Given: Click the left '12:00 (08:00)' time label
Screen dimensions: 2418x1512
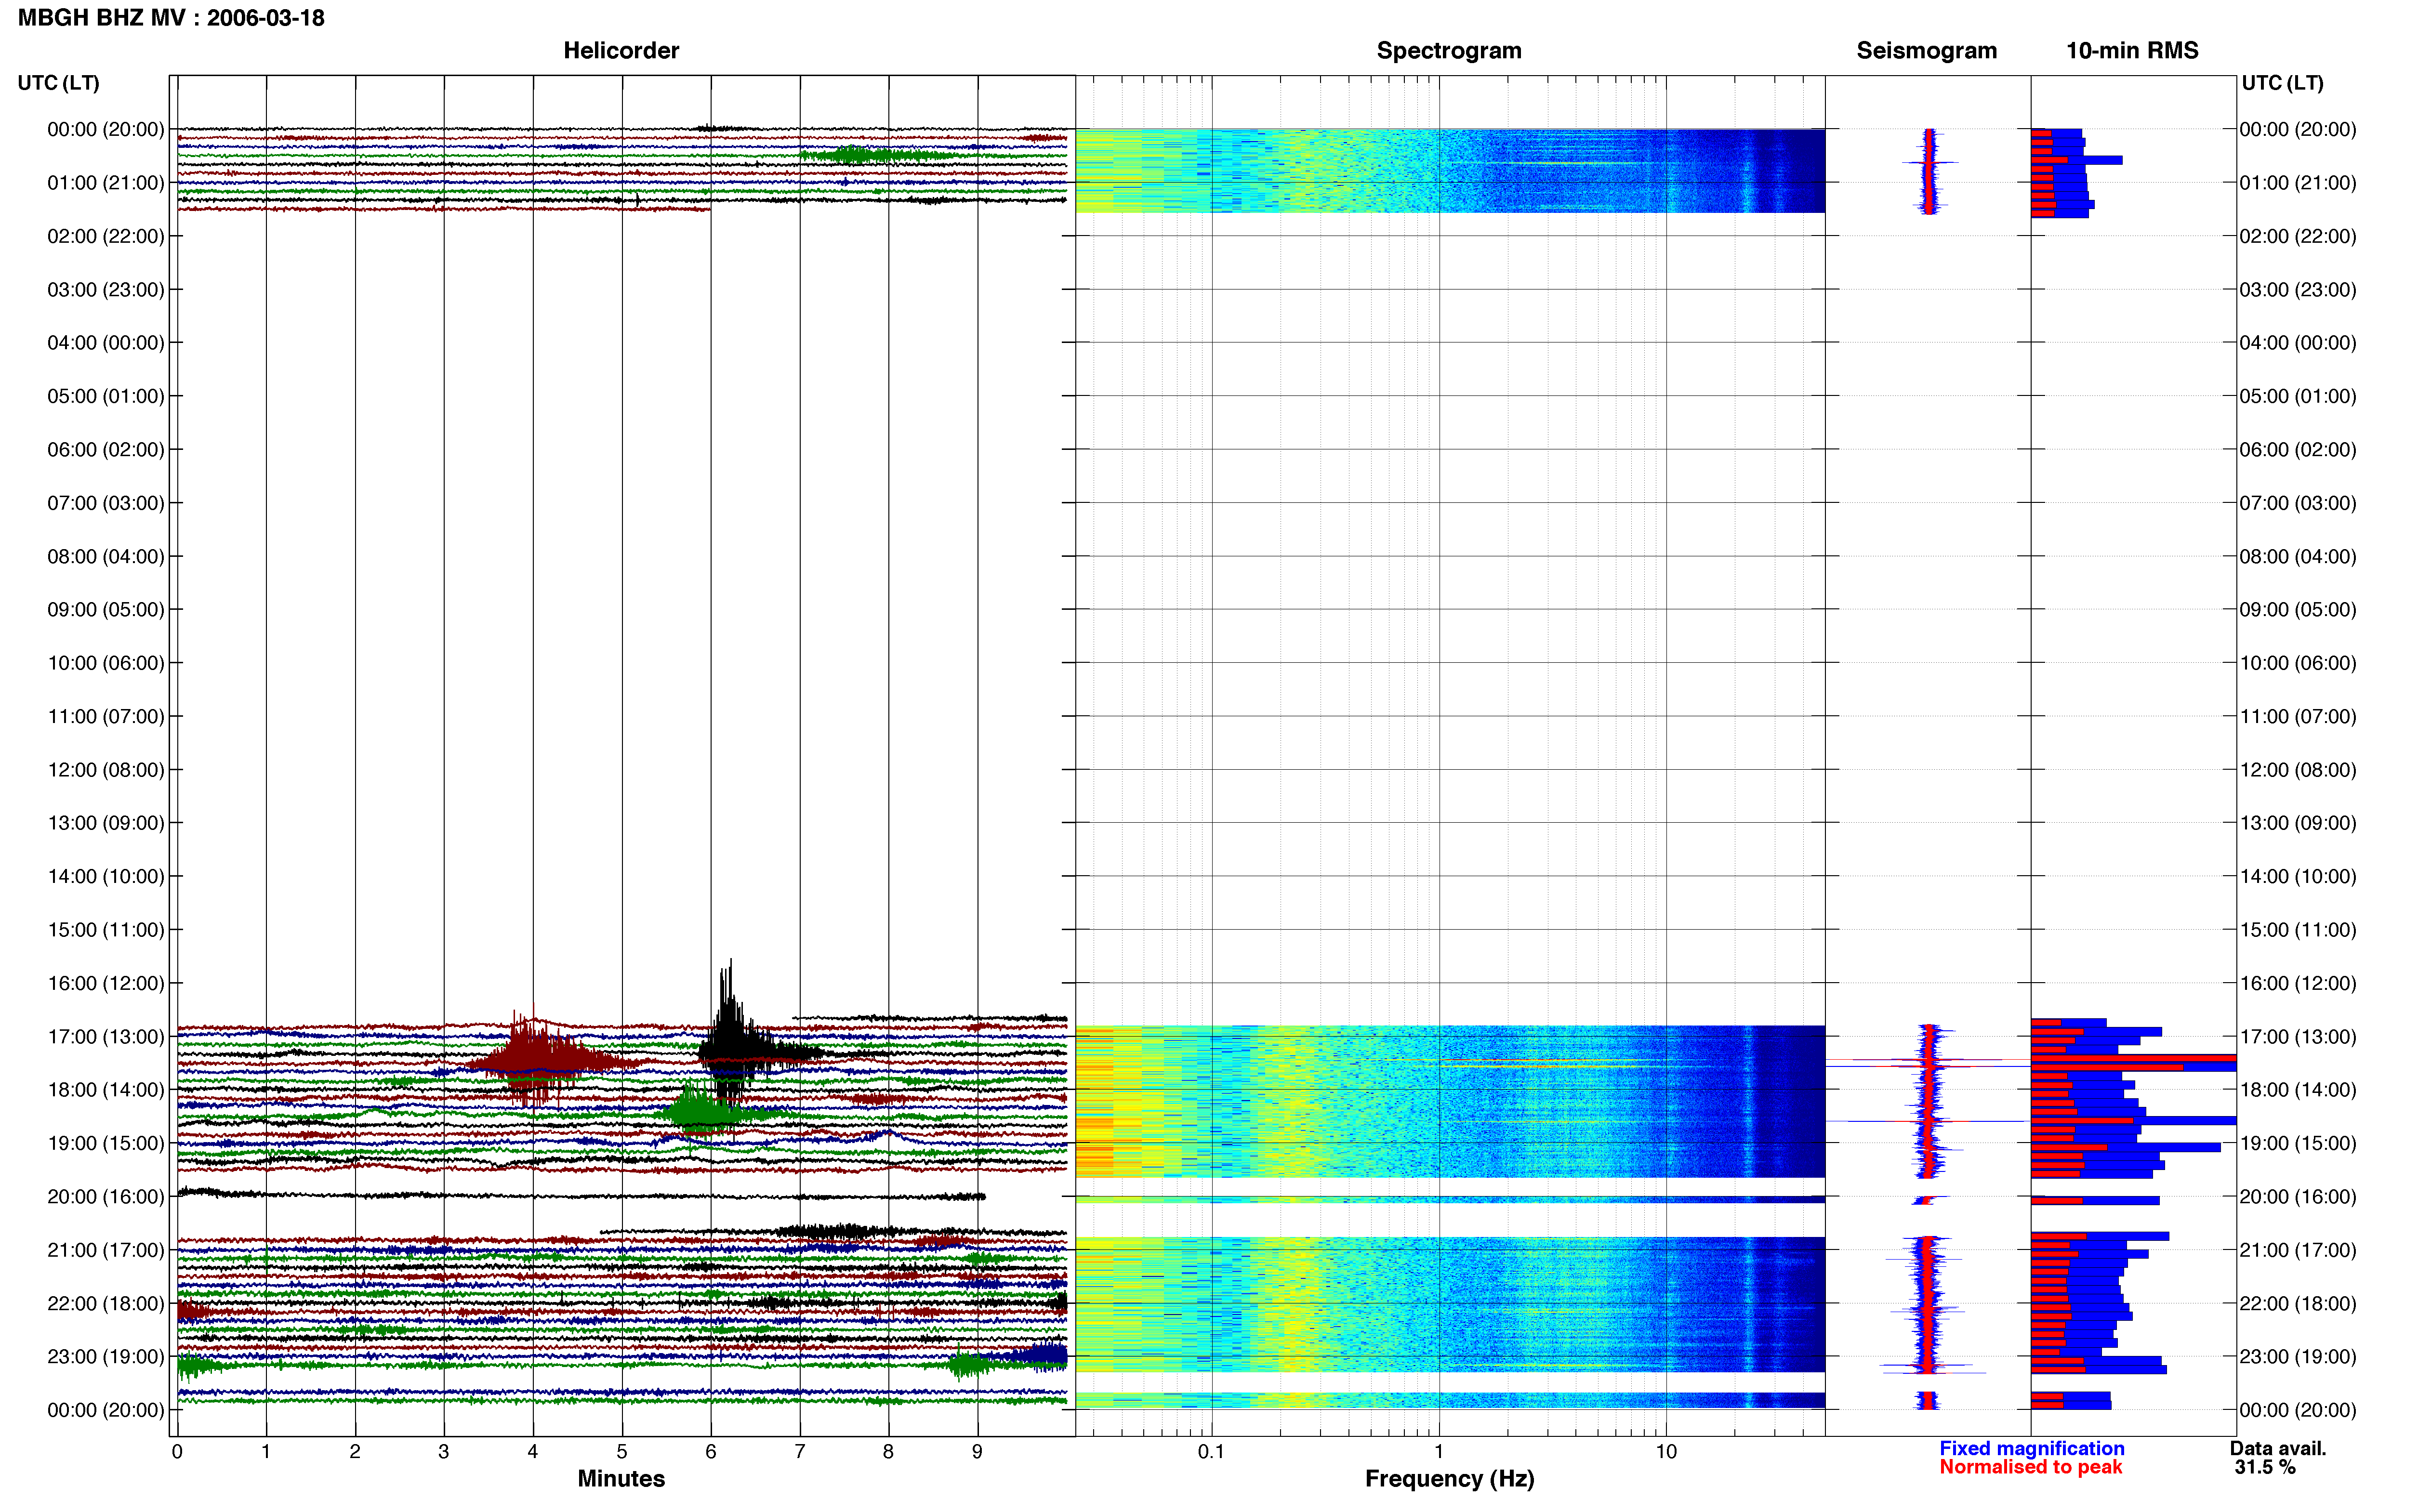Looking at the screenshot, I should (x=105, y=770).
